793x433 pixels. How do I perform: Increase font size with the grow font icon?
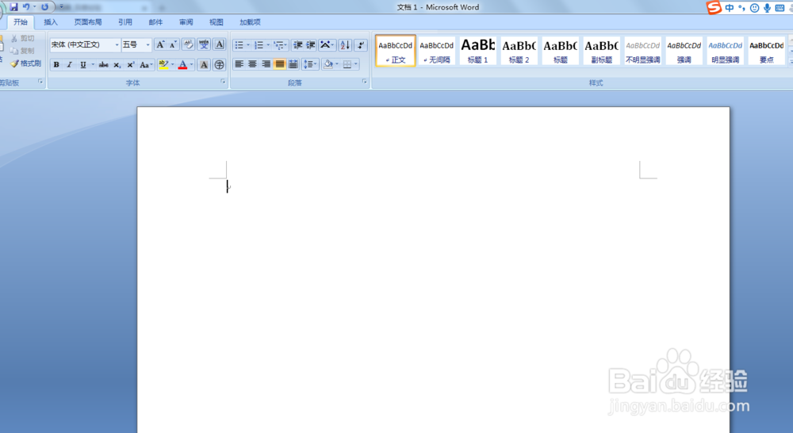pos(160,44)
